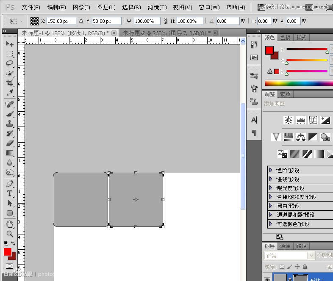Select the Move tool
Viewport: 333px width, 281px height.
click(9, 44)
